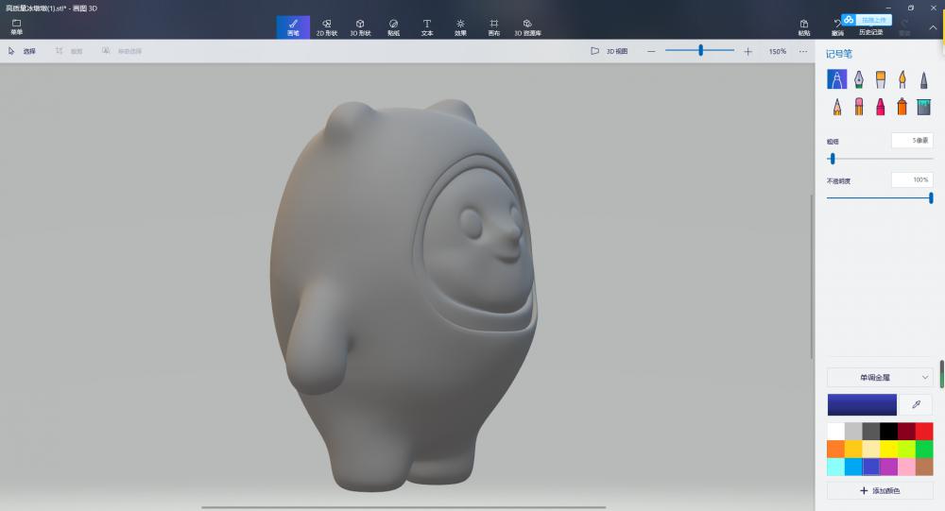Click the 撤消 (Undo) icon
This screenshot has width=945, height=511.
tap(837, 27)
